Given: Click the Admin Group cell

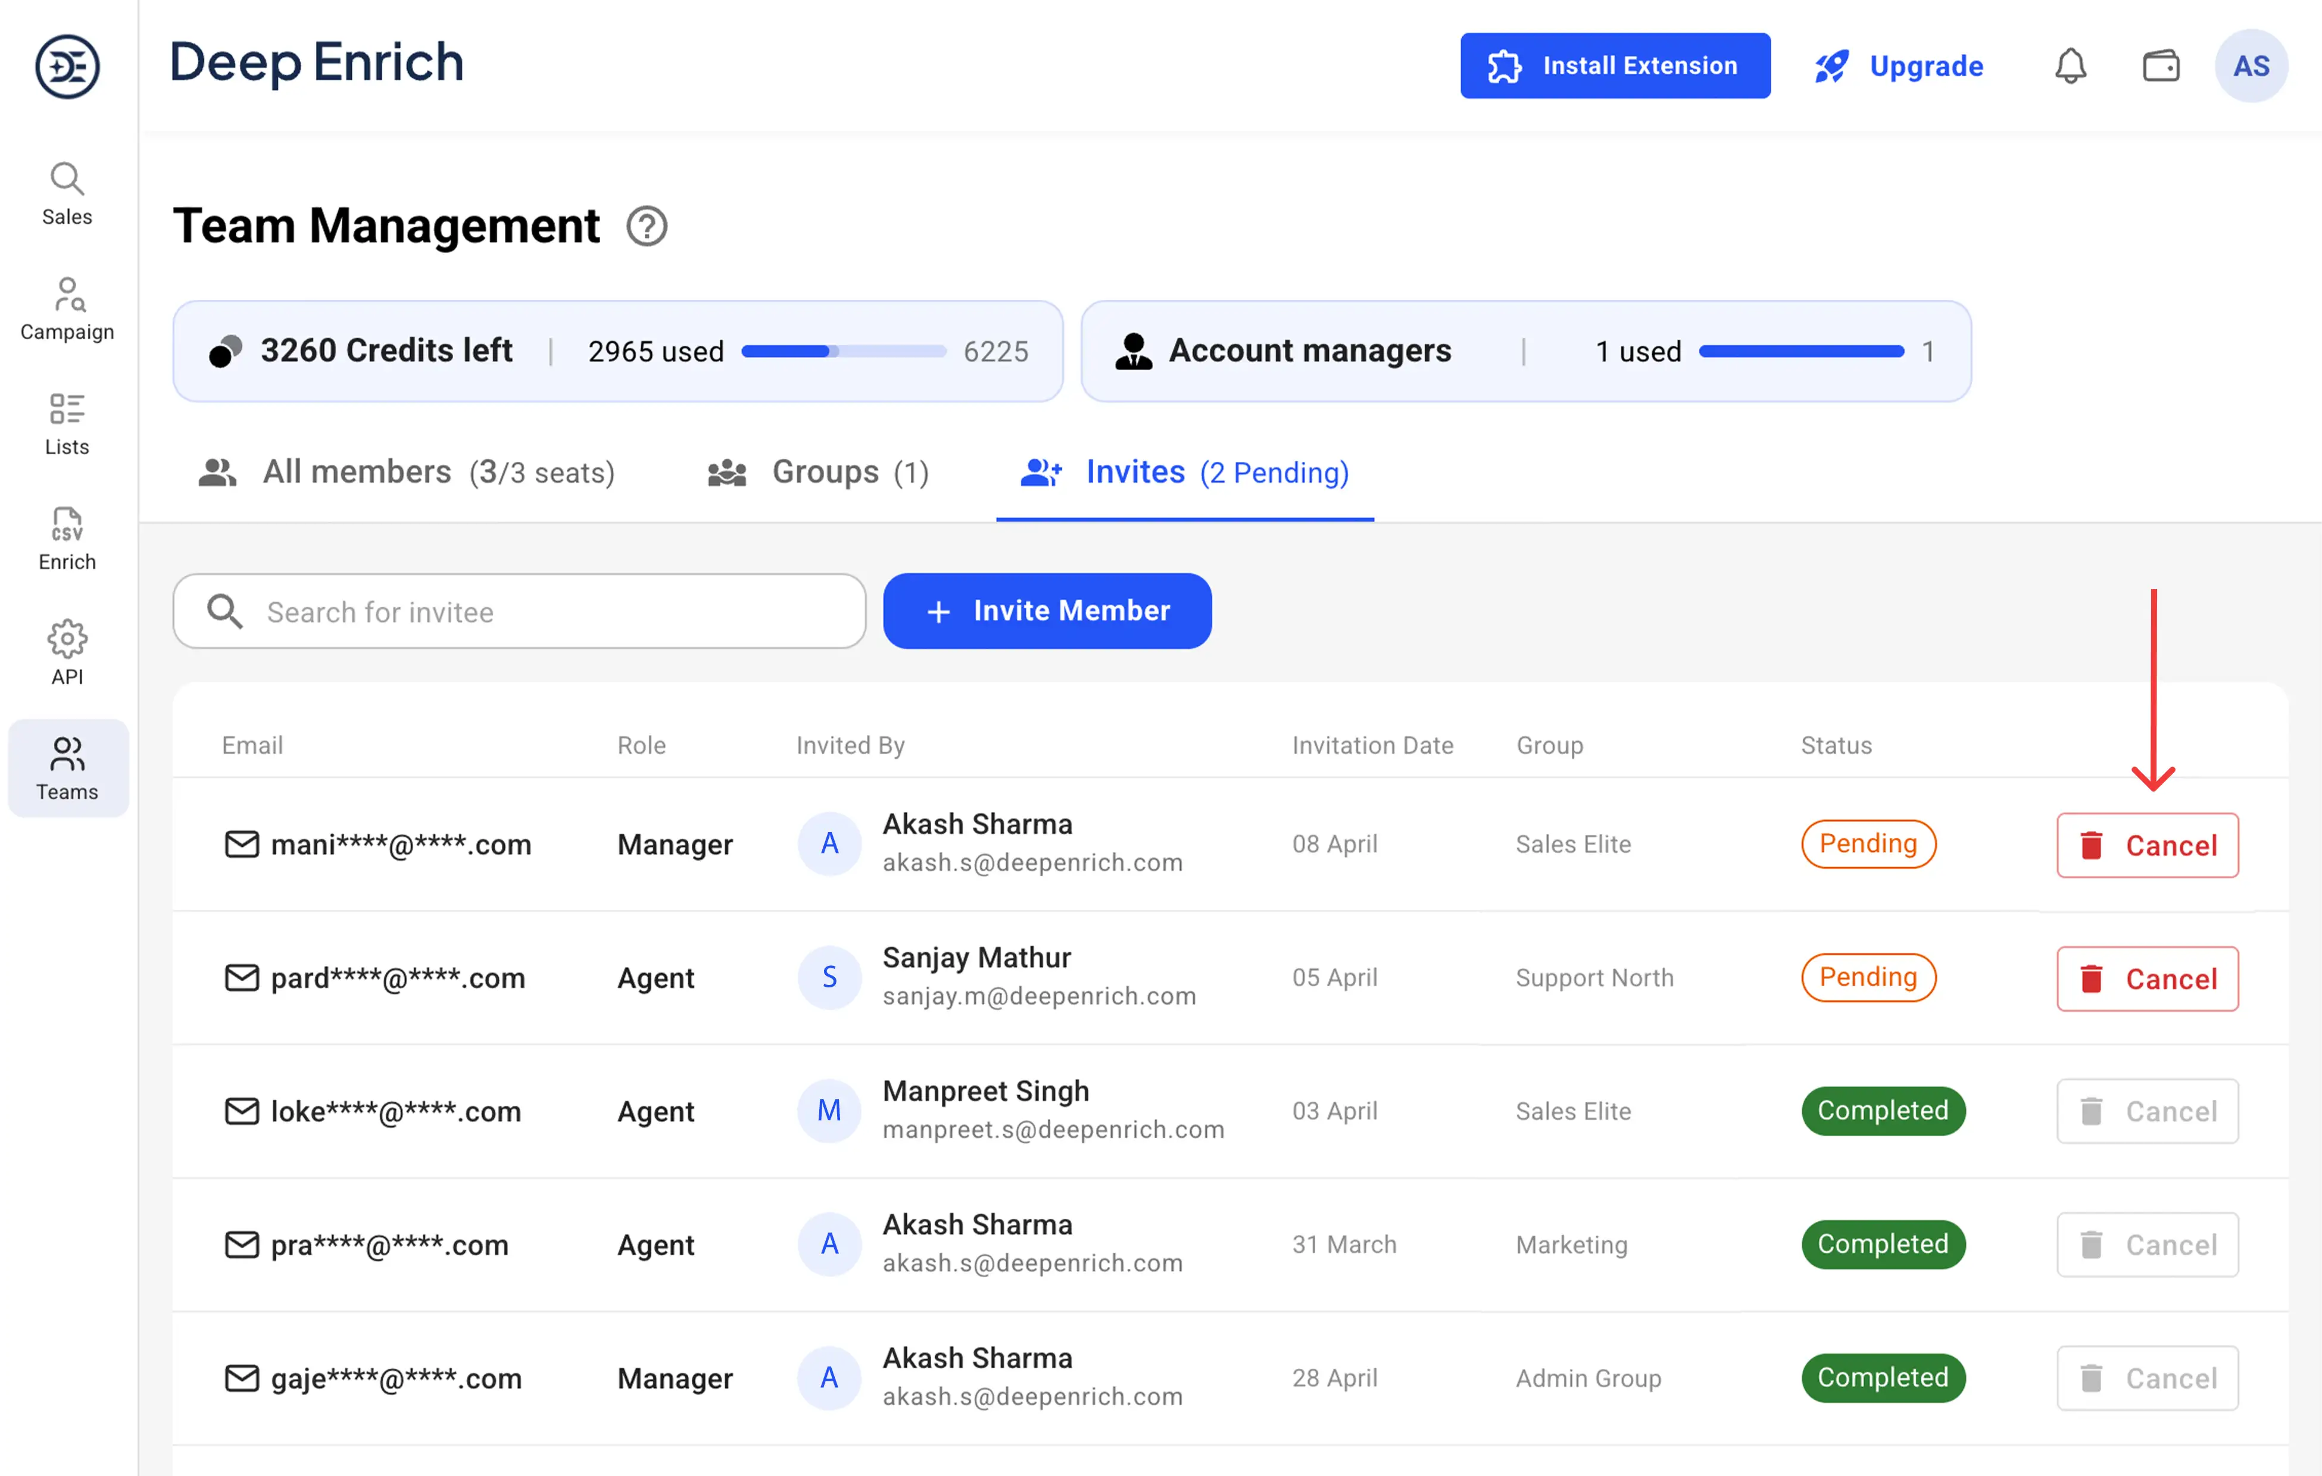Looking at the screenshot, I should click(1588, 1378).
